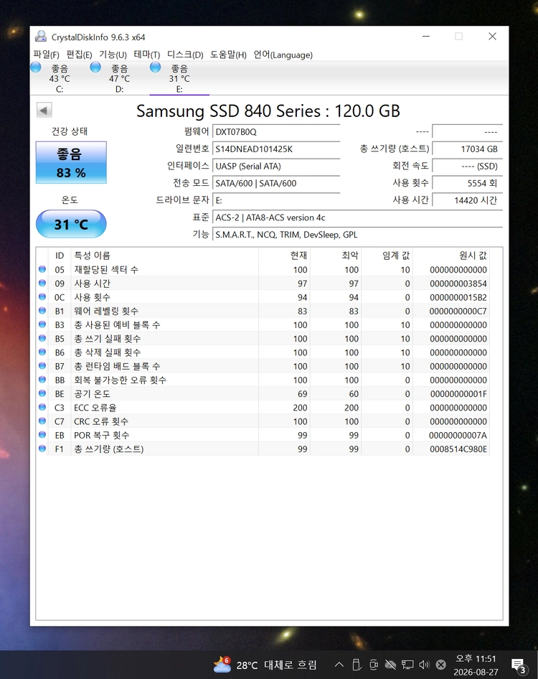Click the power on count 5554 회
The width and height of the screenshot is (538, 679).
(x=468, y=183)
